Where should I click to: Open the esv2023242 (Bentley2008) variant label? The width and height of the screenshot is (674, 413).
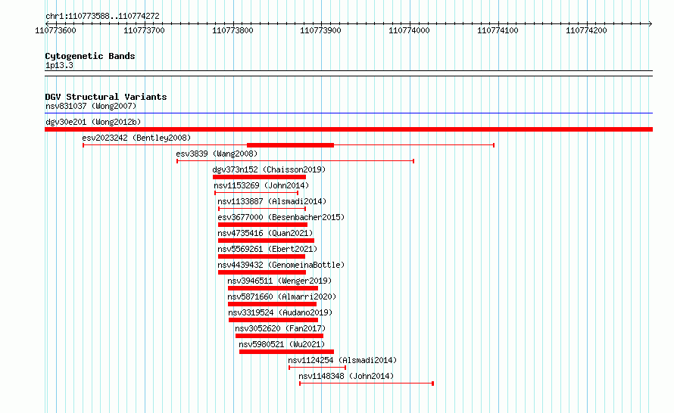click(x=136, y=138)
